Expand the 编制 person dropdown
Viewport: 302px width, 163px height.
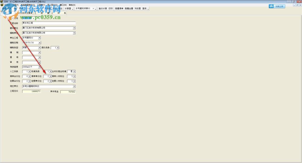39,52
